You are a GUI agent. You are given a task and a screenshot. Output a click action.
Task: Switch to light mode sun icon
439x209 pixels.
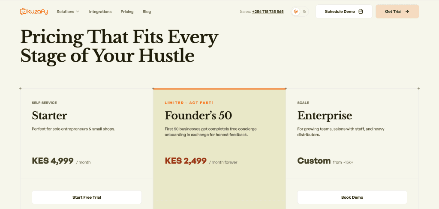pos(296,12)
